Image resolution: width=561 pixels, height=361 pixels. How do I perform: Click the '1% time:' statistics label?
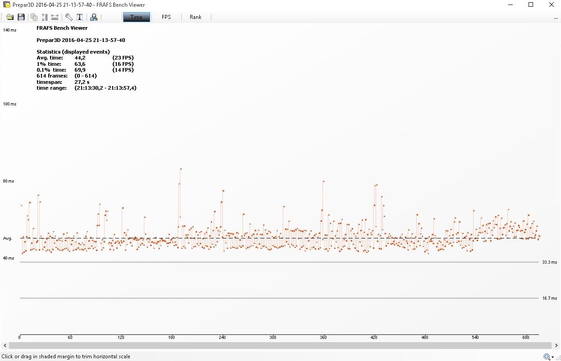[x=49, y=64]
